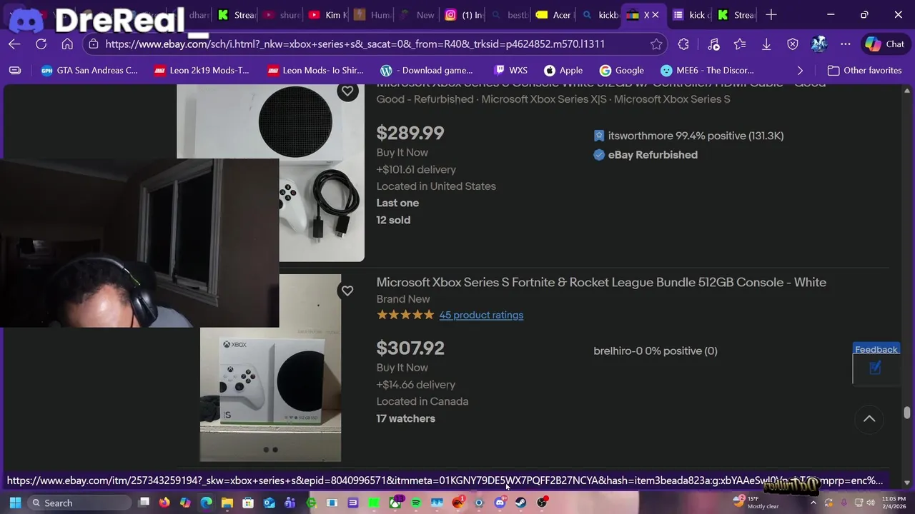This screenshot has width=915, height=514.
Task: Add to watchlist heart on $289.99 listing
Action: point(347,91)
